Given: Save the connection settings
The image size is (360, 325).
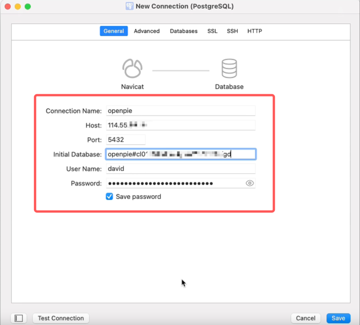Looking at the screenshot, I should tap(338, 318).
